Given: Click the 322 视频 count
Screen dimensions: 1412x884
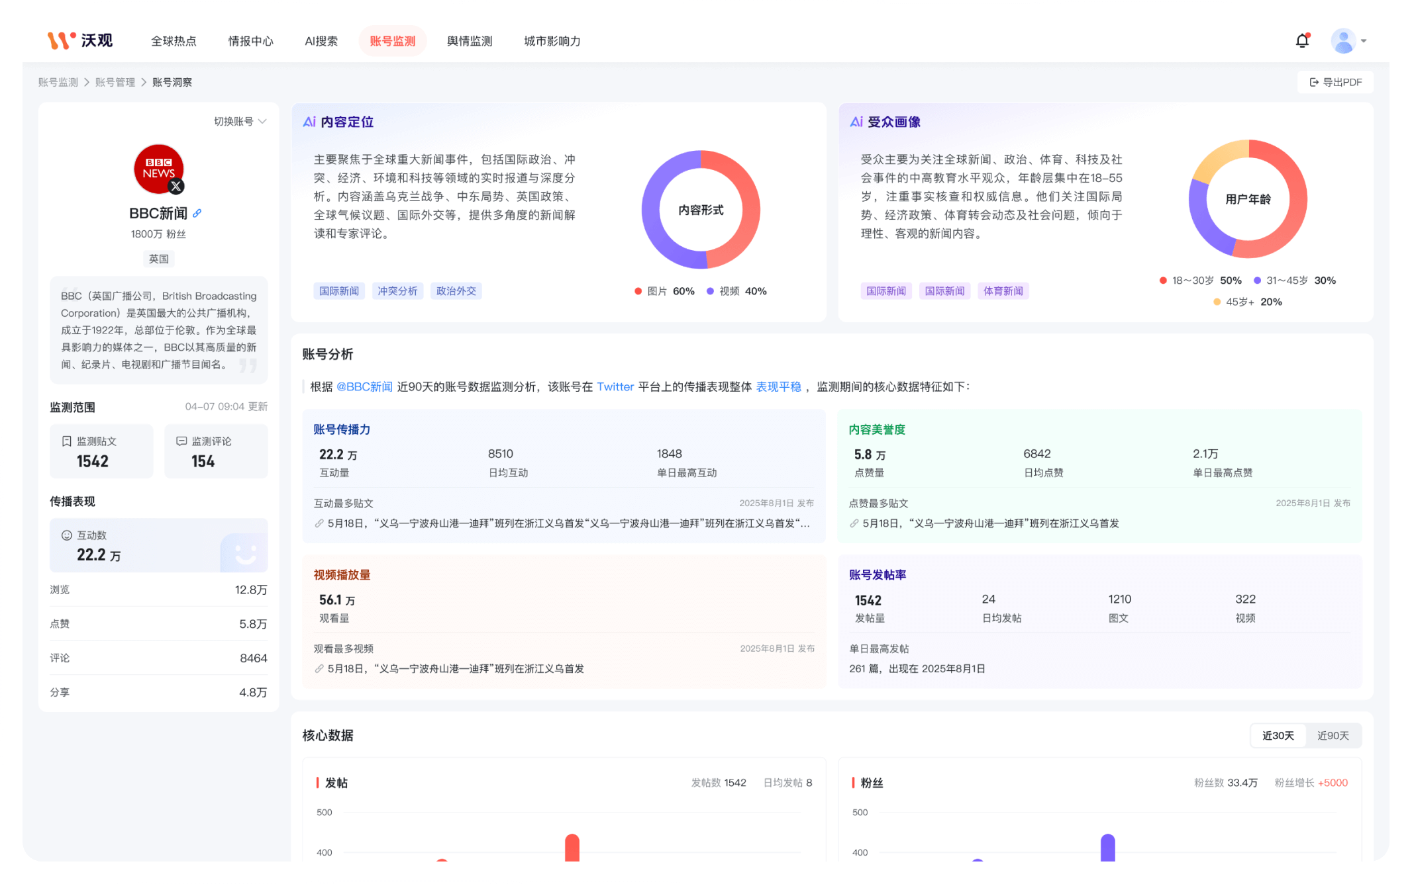Looking at the screenshot, I should pos(1245,599).
